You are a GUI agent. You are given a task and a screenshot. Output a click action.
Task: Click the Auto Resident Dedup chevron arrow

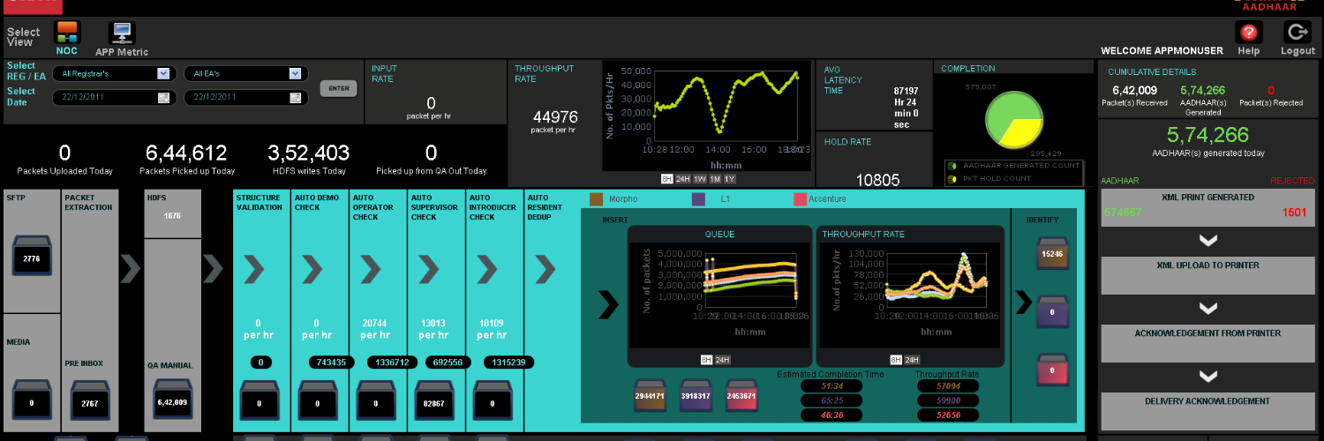(545, 269)
